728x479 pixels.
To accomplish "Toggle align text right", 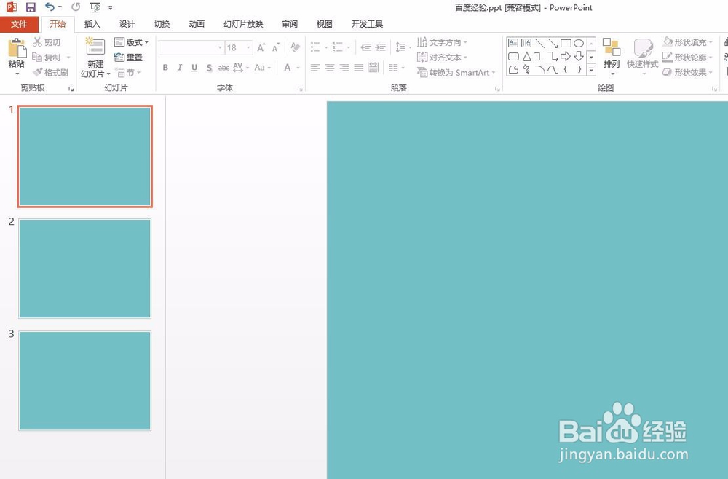I will click(344, 68).
